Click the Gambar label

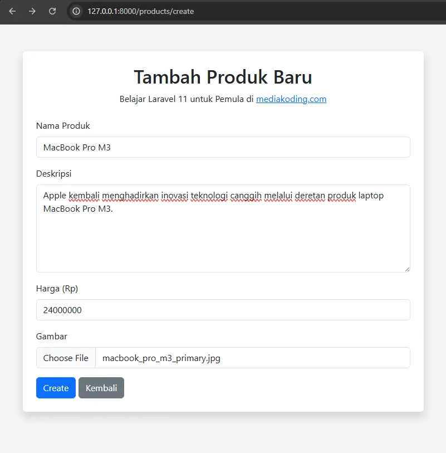pos(51,337)
